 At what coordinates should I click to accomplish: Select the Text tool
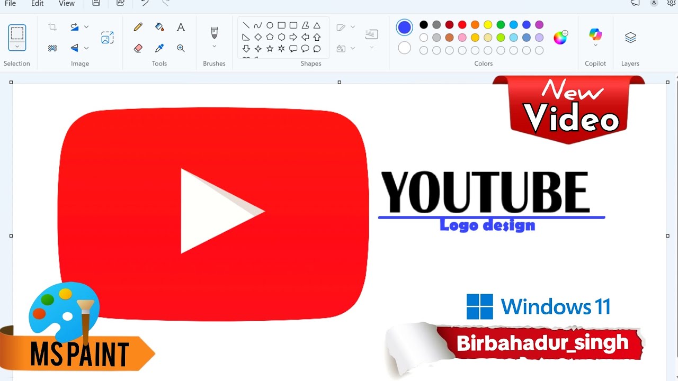[181, 27]
